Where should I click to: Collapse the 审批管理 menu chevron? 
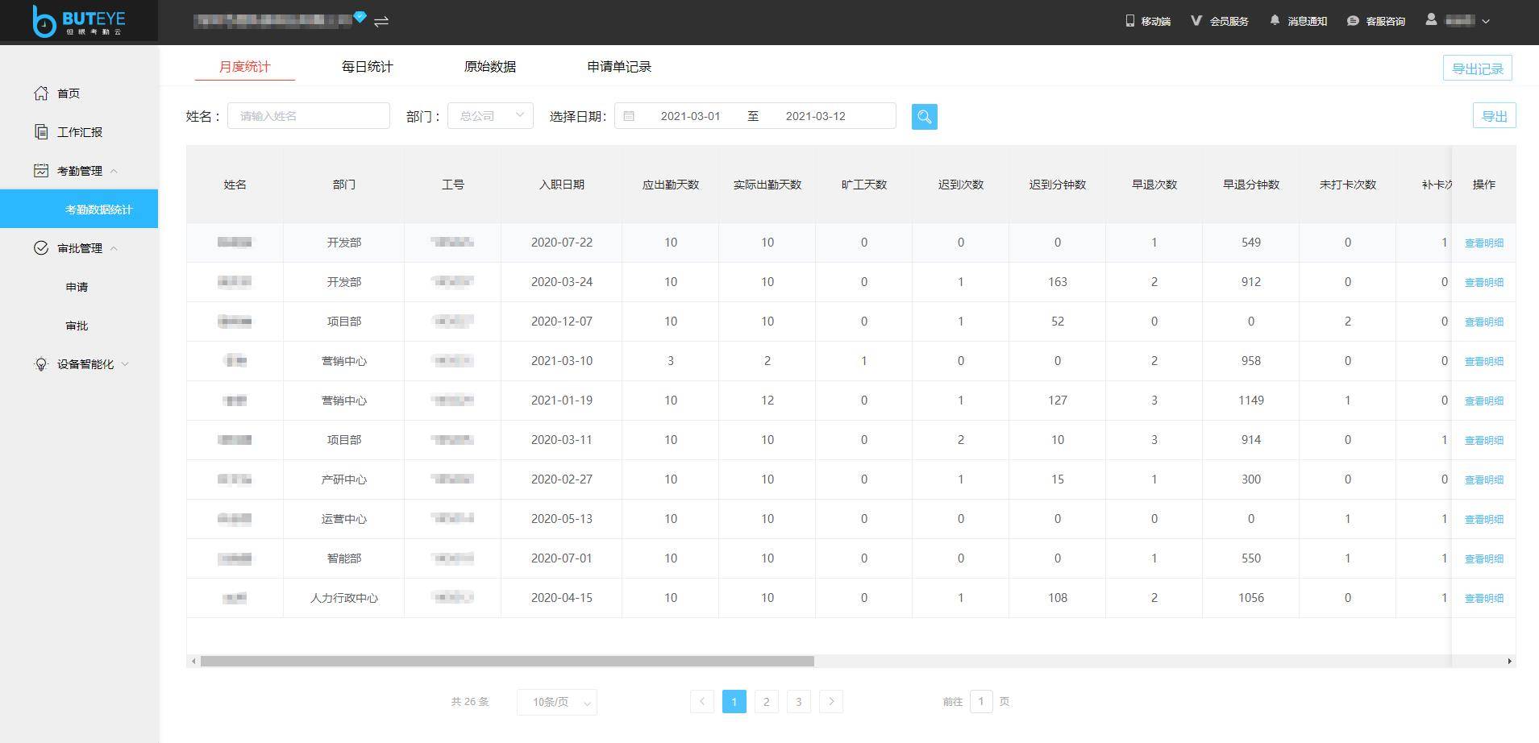pos(114,248)
